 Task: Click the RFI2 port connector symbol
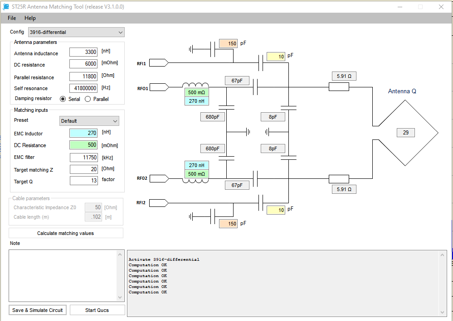coord(159,203)
